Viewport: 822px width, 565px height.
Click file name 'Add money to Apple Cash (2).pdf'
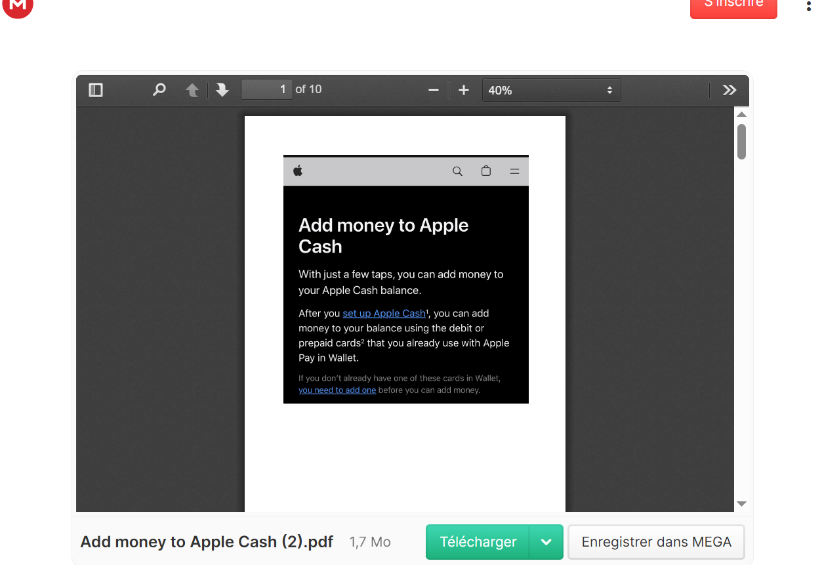click(x=207, y=542)
